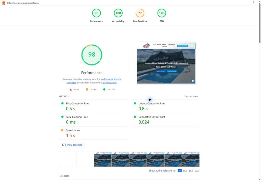
Task: Click the page URL accuratespaandpool.com
Action: click(x=23, y=3)
